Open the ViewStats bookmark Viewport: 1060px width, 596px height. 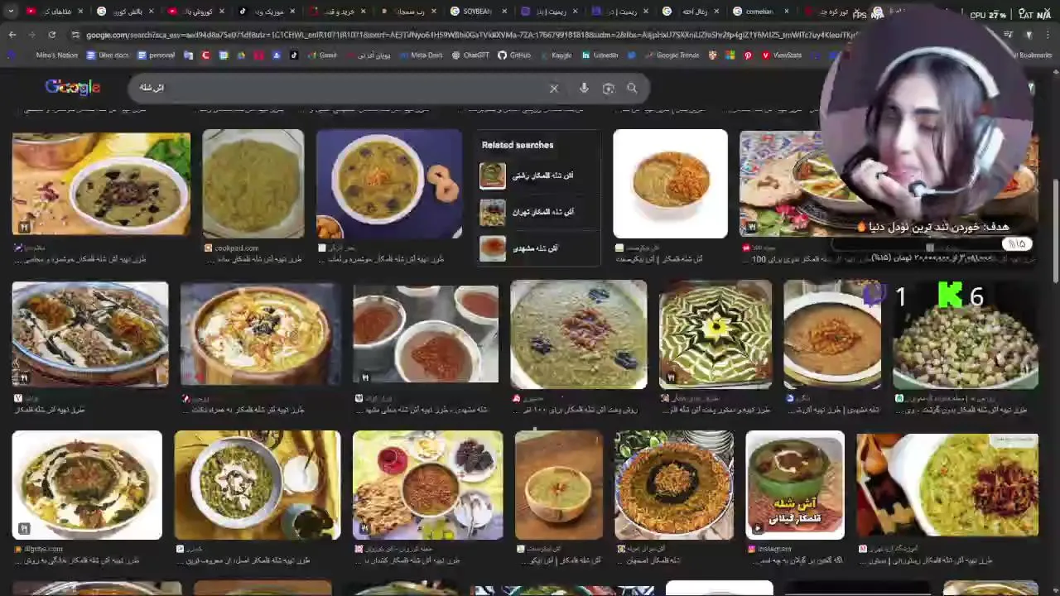782,55
